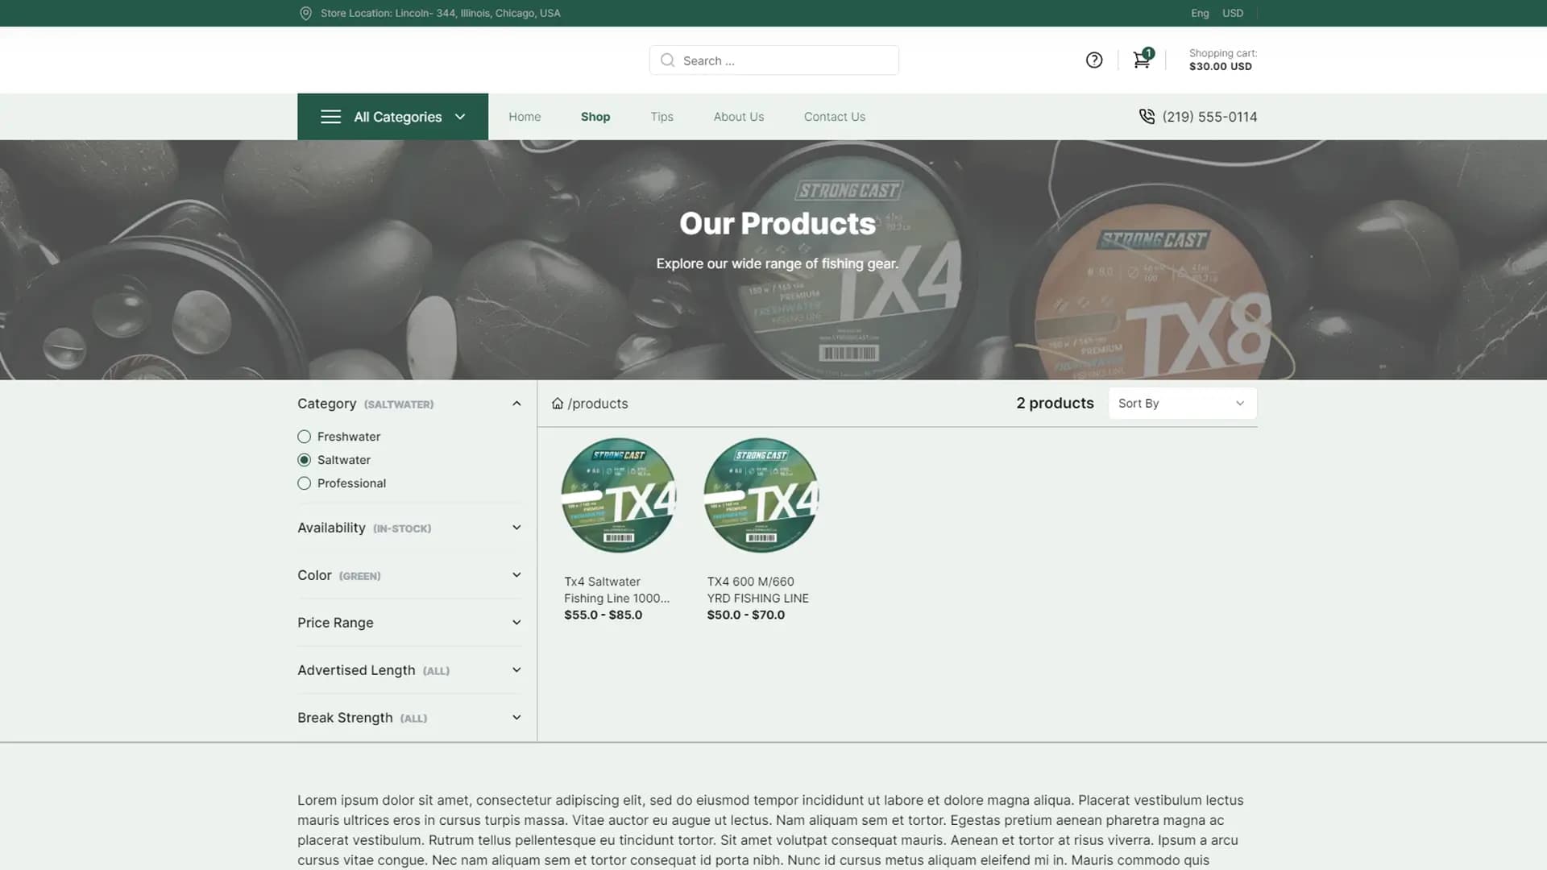The width and height of the screenshot is (1547, 870).
Task: Click the home icon in breadcrumb
Action: pos(556,403)
